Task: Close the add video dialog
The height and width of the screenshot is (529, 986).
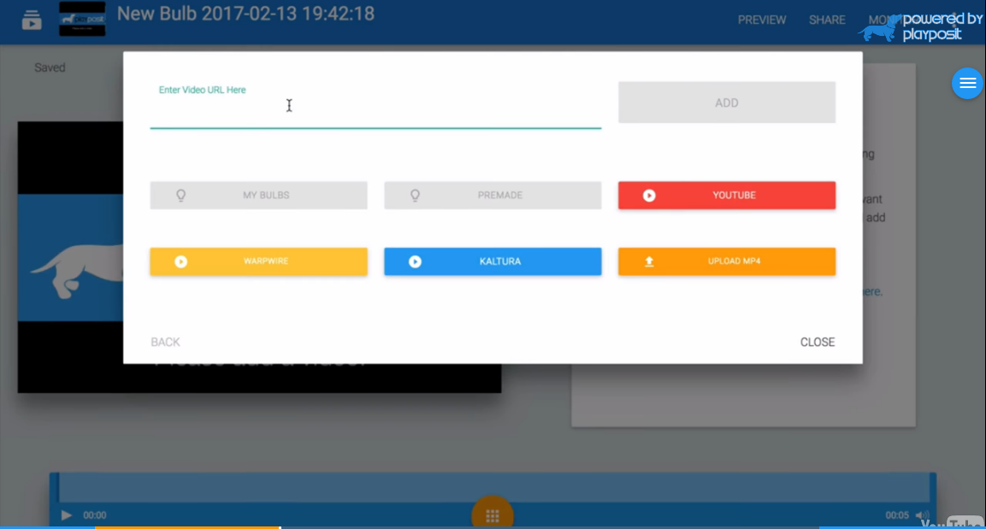Action: pos(817,342)
